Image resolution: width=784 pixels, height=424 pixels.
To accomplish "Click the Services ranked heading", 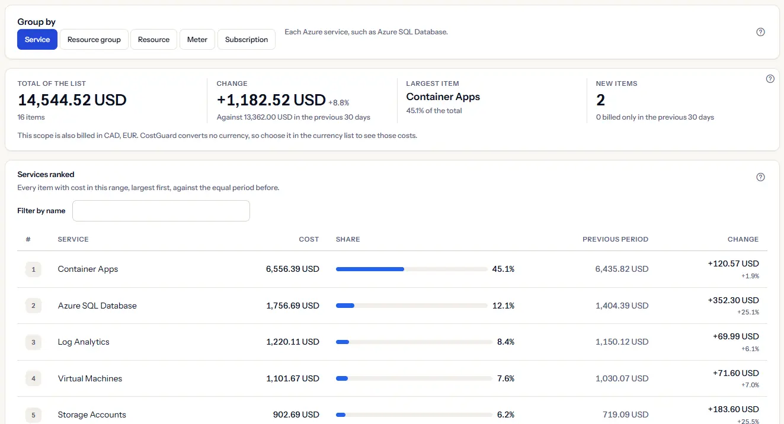I will [46, 174].
